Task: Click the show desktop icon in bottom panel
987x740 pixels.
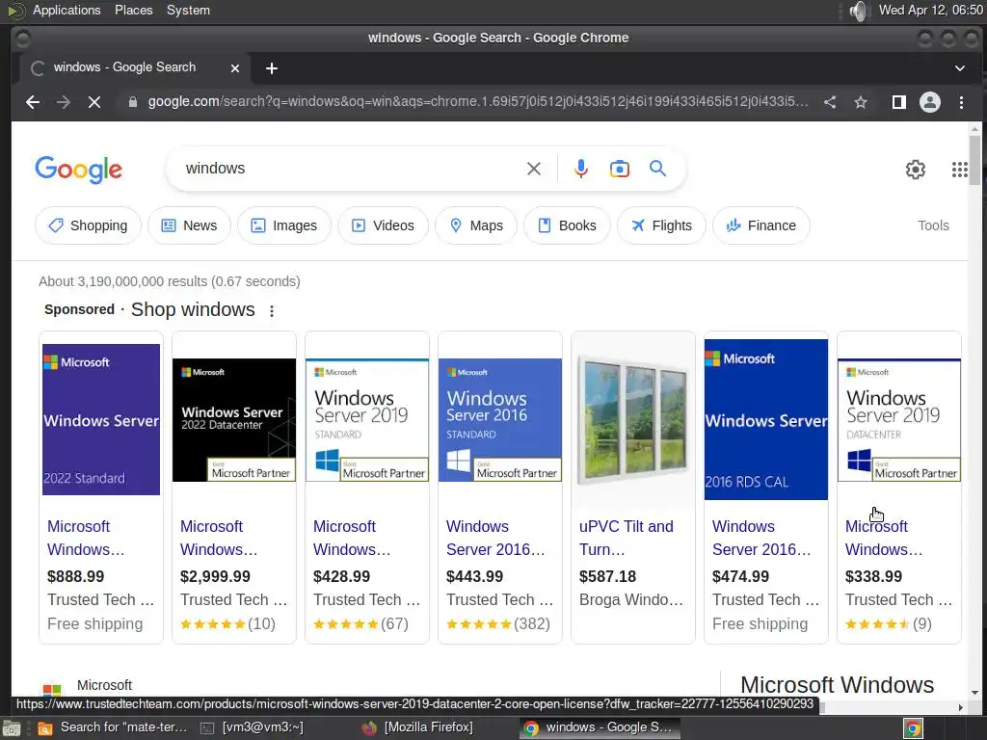Action: click(11, 728)
